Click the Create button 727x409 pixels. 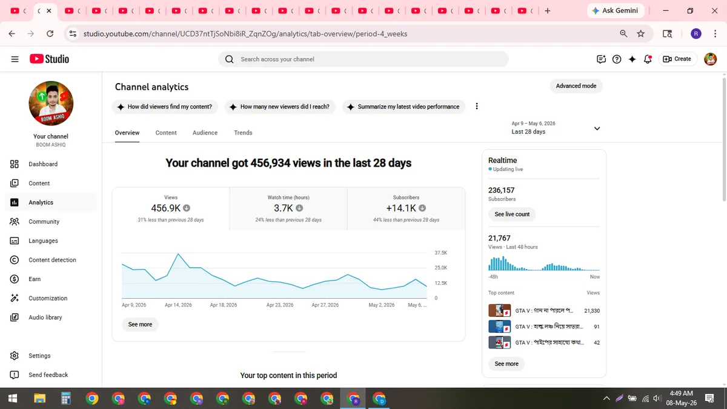coord(677,59)
